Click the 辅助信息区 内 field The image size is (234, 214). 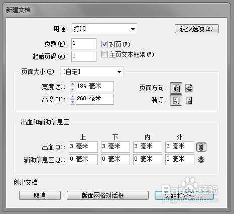pos(148,160)
